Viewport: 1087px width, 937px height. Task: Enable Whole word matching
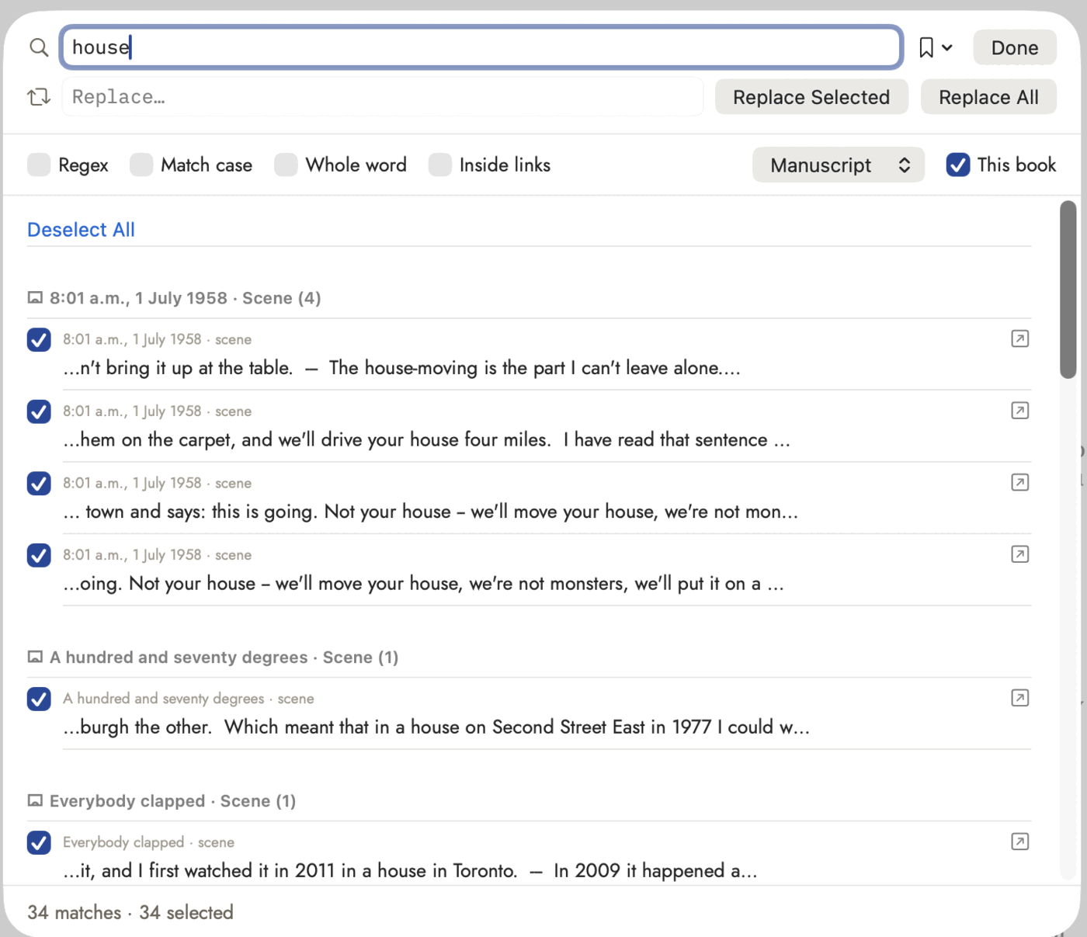pos(286,165)
